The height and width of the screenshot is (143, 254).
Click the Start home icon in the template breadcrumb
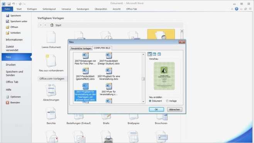[x=52, y=25]
